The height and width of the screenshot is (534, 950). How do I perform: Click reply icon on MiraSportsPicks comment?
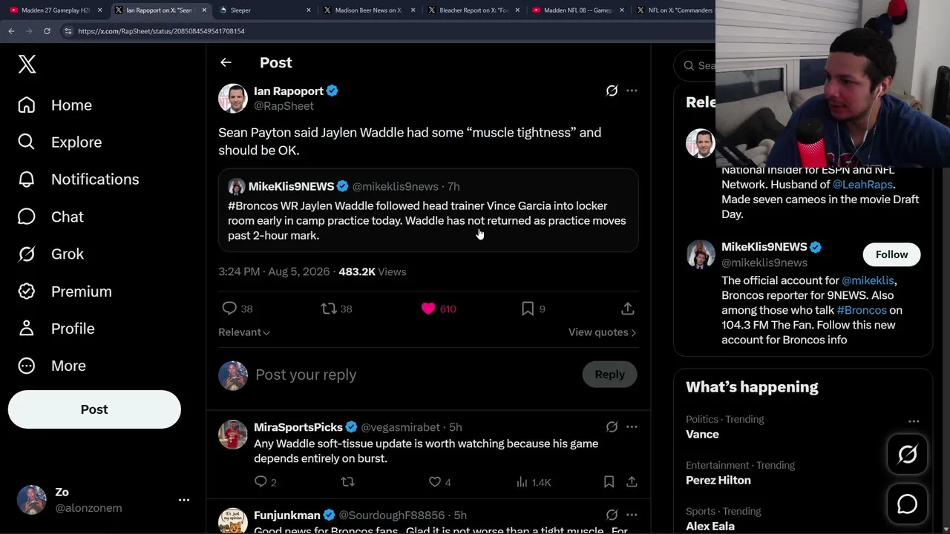pyautogui.click(x=261, y=482)
